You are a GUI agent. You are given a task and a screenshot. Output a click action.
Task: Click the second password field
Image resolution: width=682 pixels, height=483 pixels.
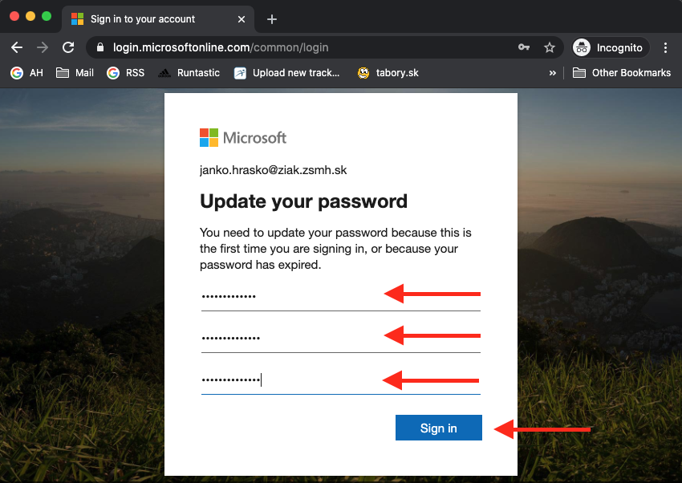289,338
